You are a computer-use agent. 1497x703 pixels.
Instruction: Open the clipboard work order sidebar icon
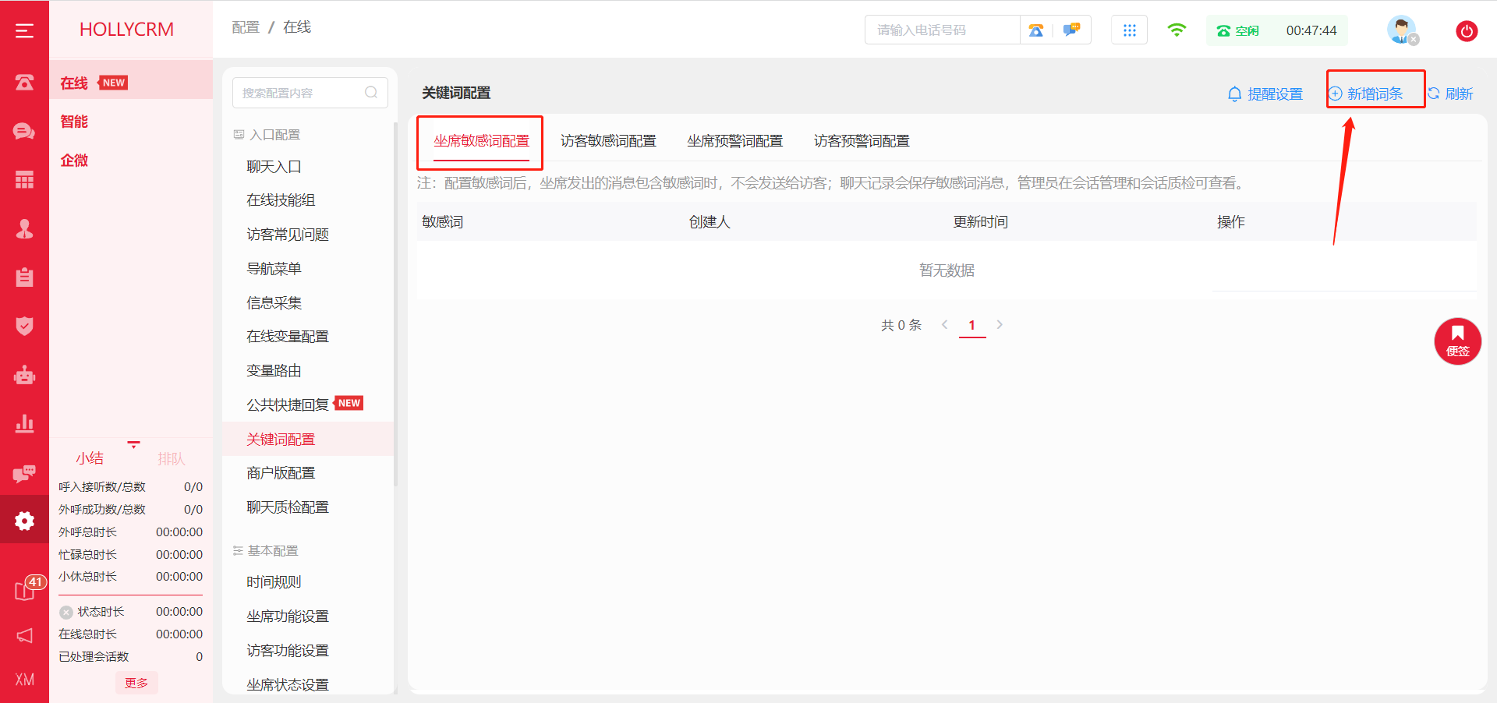[x=24, y=277]
